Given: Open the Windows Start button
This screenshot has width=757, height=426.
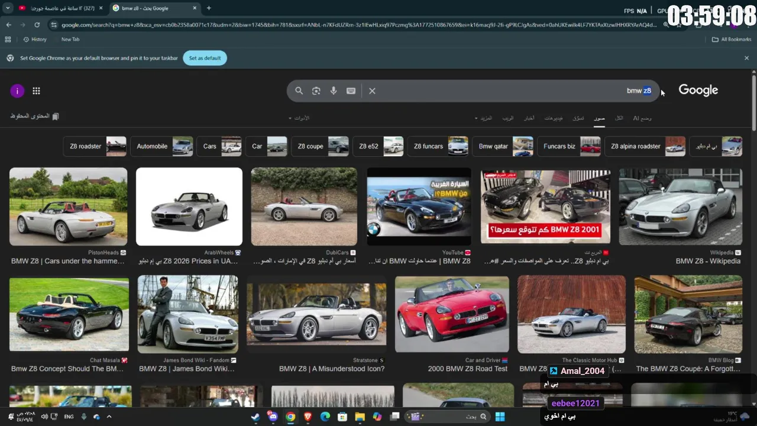Looking at the screenshot, I should click(x=500, y=417).
